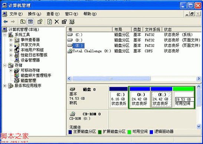The height and width of the screenshot is (144, 203).
Task: Open the 操作(A) menu
Action: tap(35, 14)
